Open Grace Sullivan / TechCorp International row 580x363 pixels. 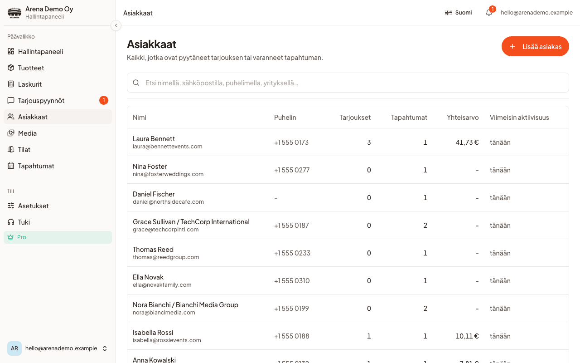[x=348, y=226]
